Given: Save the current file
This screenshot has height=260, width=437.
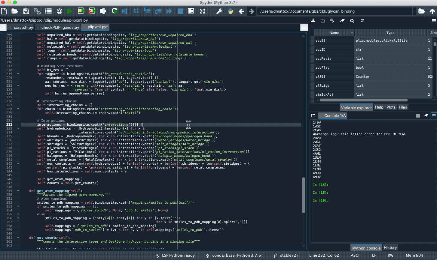Looking at the screenshot, I should [x=26, y=11].
